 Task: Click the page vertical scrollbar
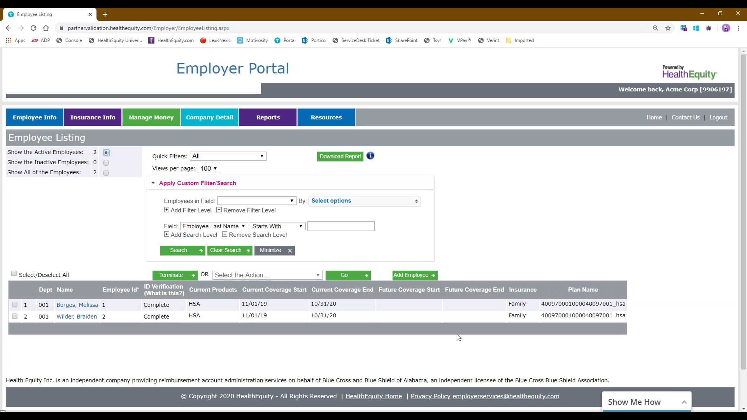(x=744, y=212)
